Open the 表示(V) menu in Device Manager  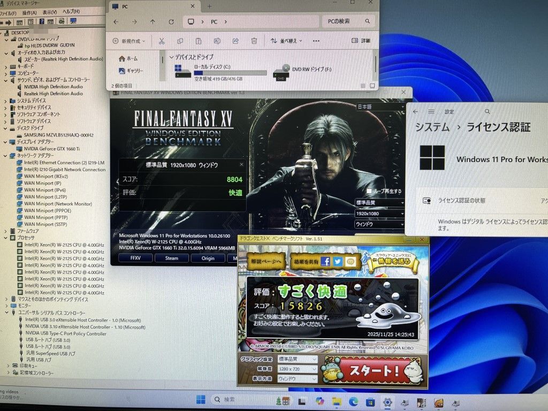click(x=50, y=12)
